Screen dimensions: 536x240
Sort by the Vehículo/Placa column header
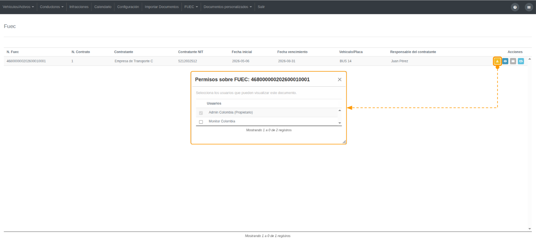(351, 52)
